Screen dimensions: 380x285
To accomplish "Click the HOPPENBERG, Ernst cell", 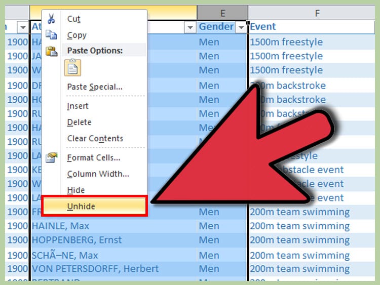I will click(x=77, y=240).
